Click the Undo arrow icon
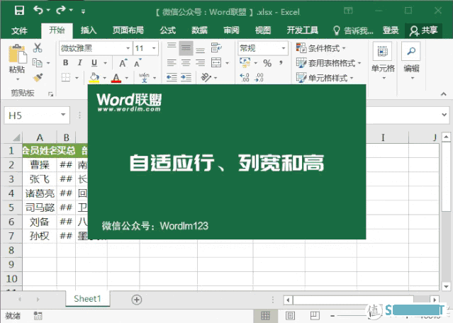Screen dimensions: 453x323 coord(38,11)
